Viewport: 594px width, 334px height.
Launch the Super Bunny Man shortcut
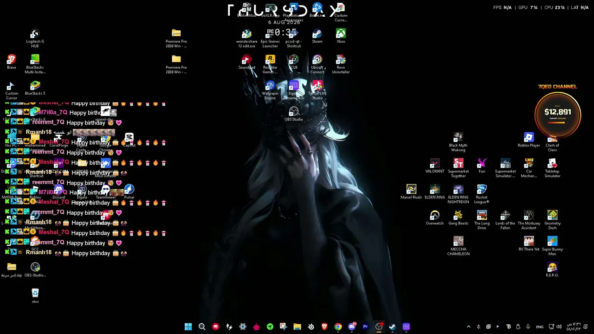(x=552, y=246)
